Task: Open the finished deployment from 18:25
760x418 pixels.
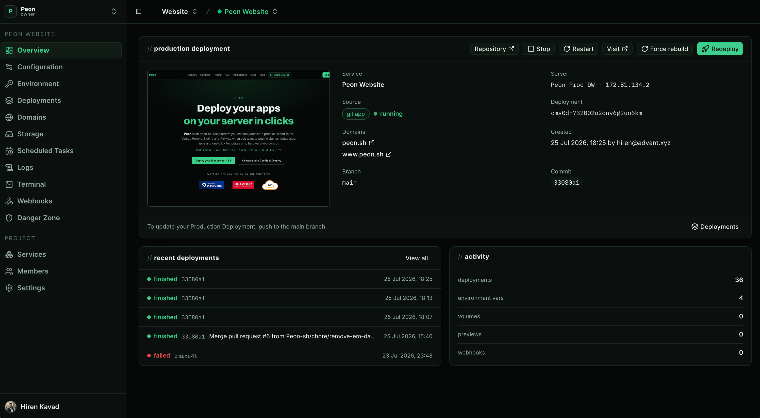Action: coord(290,279)
